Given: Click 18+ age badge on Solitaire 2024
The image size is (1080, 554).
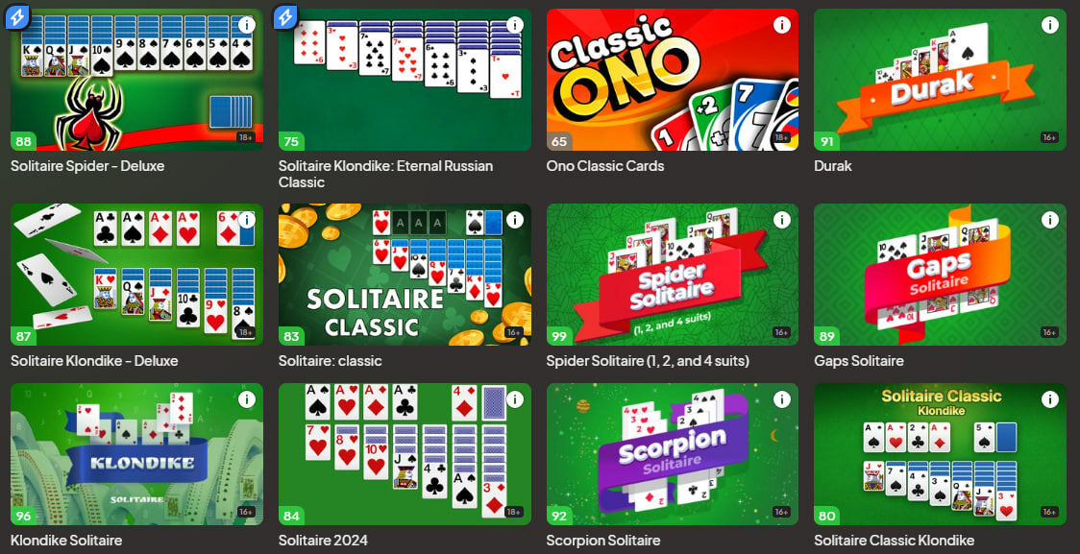Looking at the screenshot, I should (514, 512).
